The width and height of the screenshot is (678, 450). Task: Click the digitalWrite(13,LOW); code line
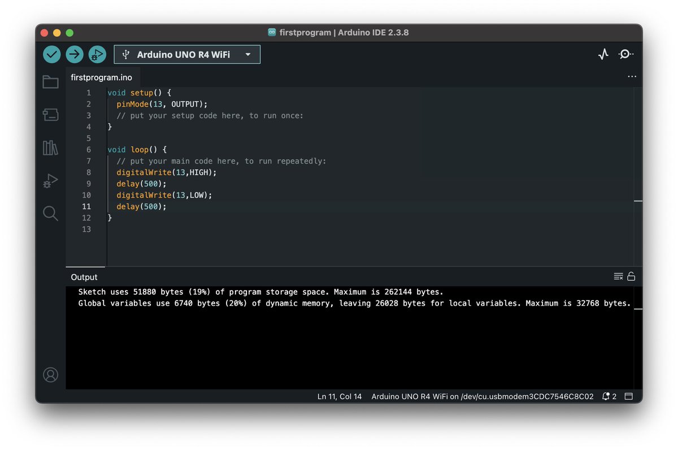point(164,195)
